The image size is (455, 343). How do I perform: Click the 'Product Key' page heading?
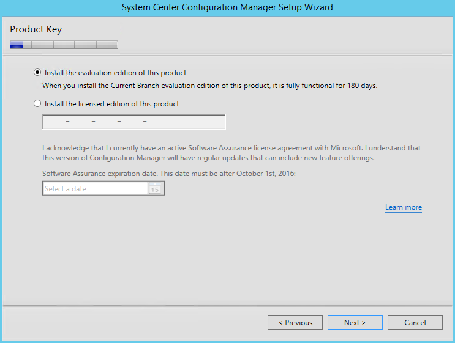pos(36,29)
